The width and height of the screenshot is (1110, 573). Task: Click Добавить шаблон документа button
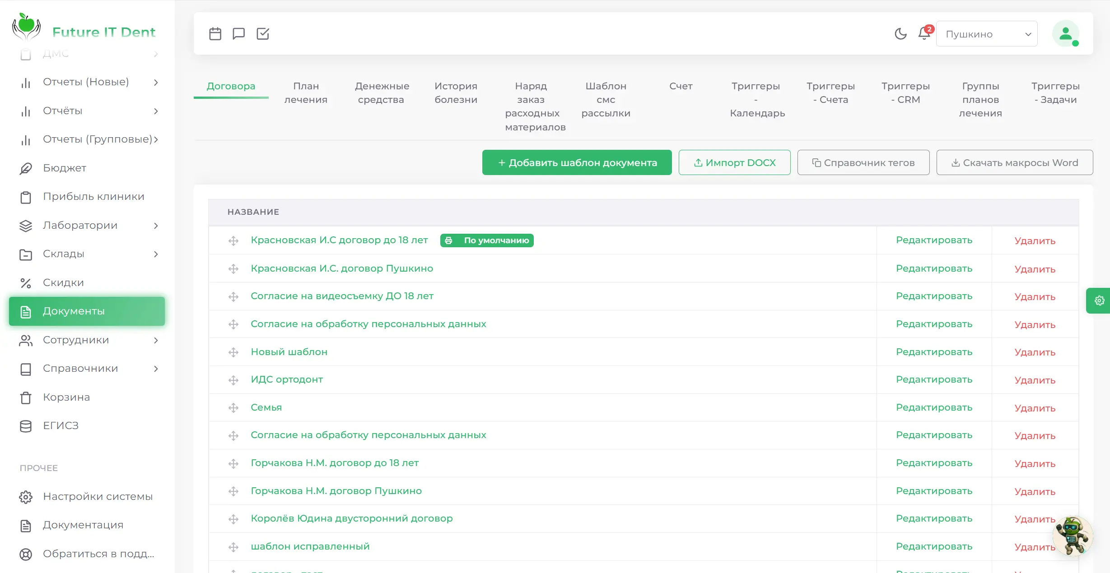[577, 162]
